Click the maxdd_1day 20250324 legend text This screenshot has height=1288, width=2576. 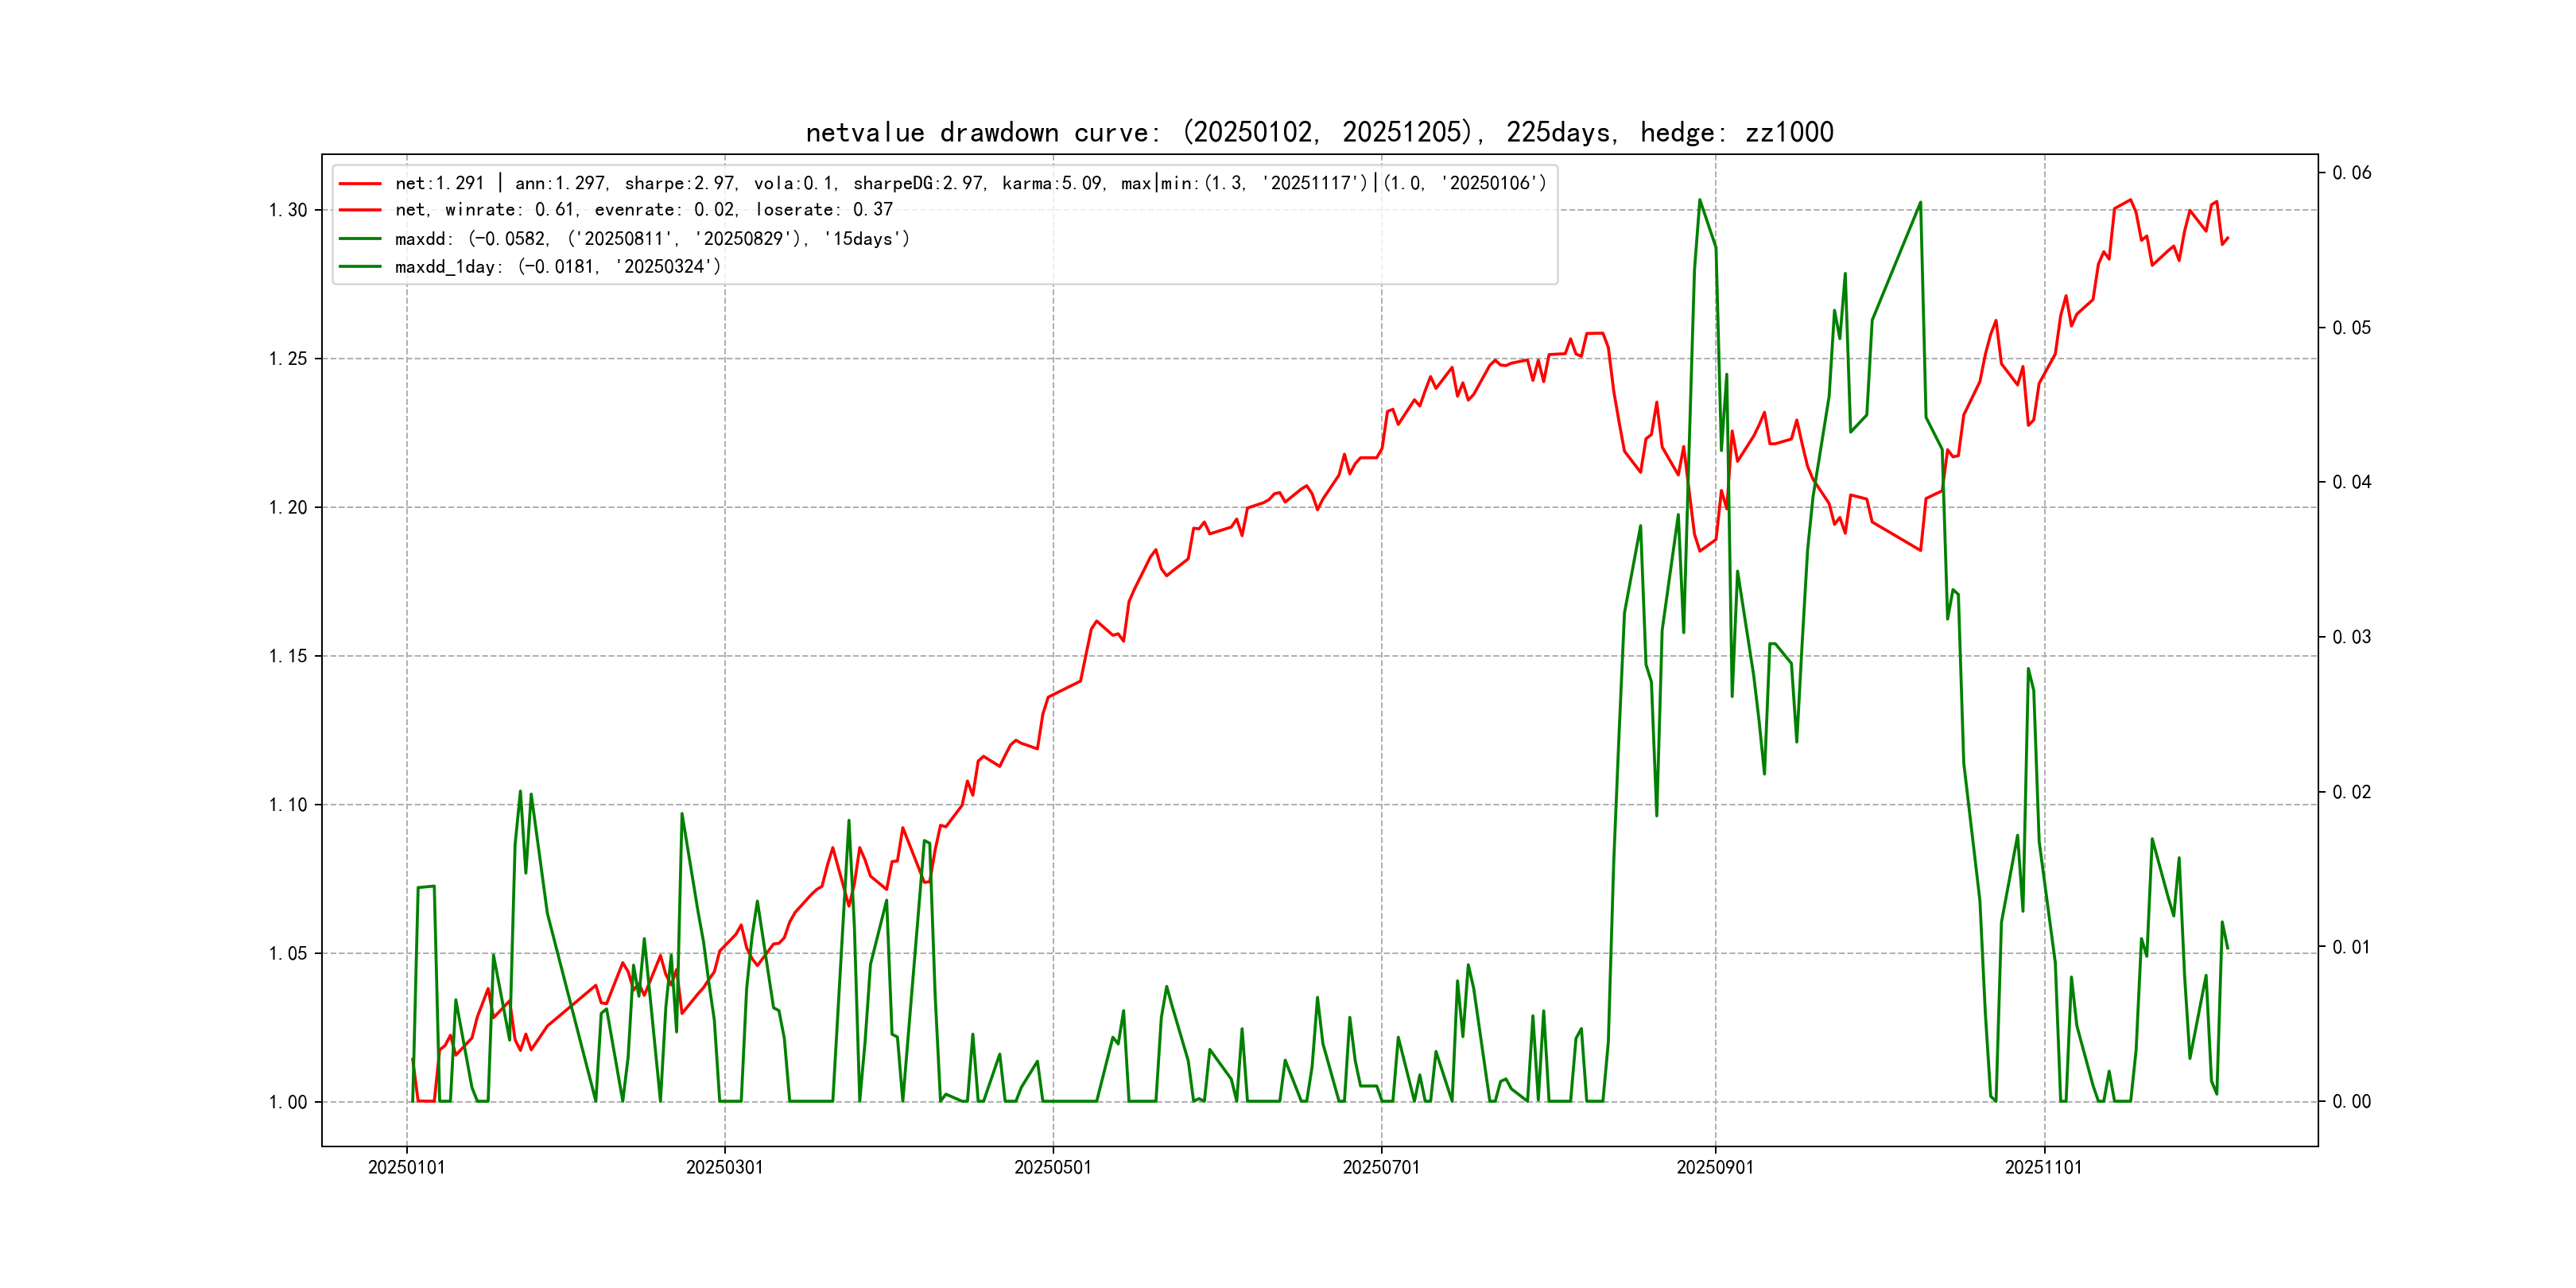point(557,267)
